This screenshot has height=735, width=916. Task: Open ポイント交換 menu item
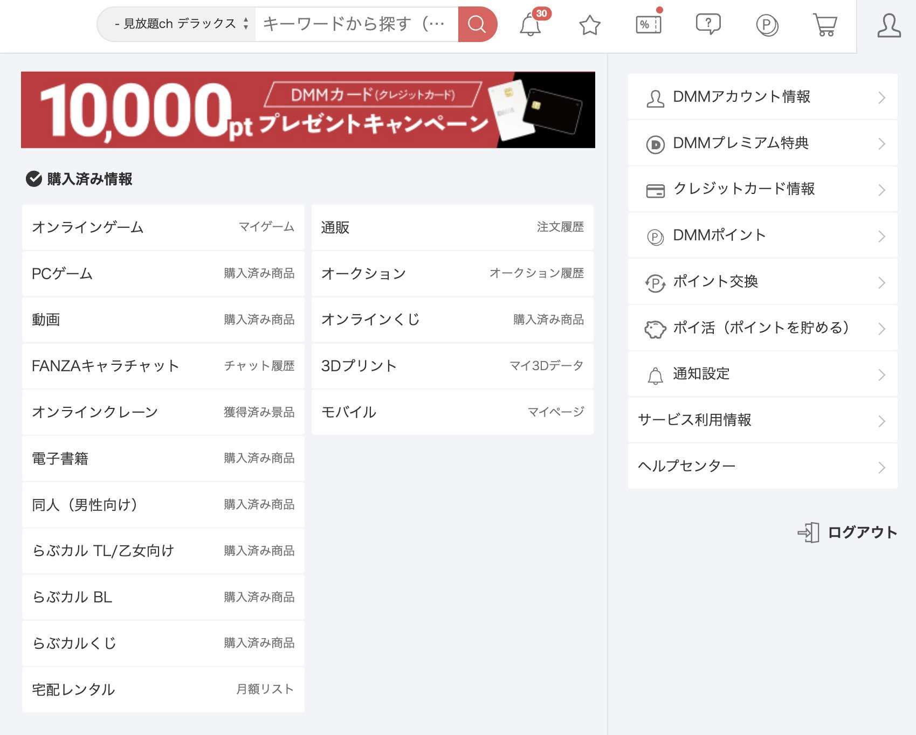point(762,282)
